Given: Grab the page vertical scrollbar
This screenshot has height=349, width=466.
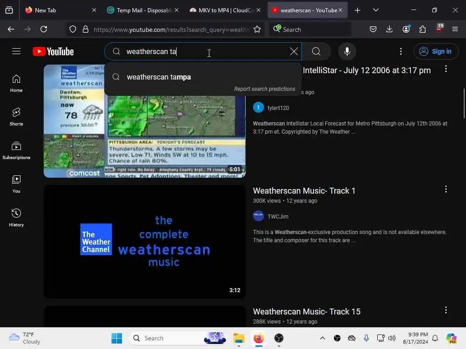Looking at the screenshot, I should 464,104.
